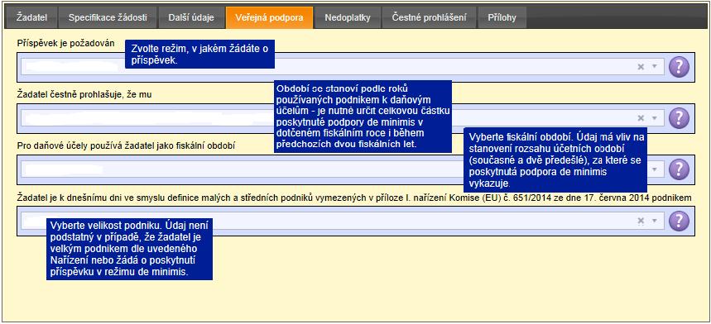Screen dimensions: 711x324
Task: Open help for 'Žadatel čestně prohlašuje' field
Action: 679,118
